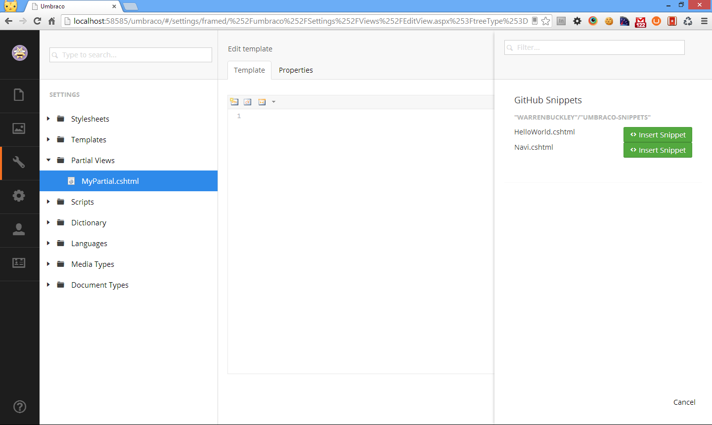The height and width of the screenshot is (425, 712).
Task: Open the Users section icon
Action: point(19,229)
